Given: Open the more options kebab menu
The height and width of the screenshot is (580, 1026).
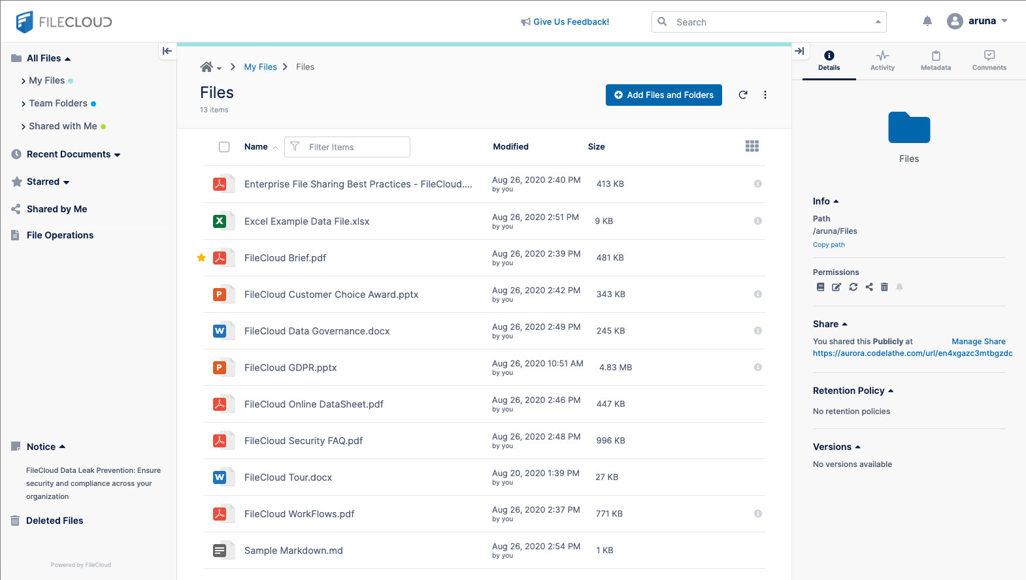Looking at the screenshot, I should click(765, 95).
